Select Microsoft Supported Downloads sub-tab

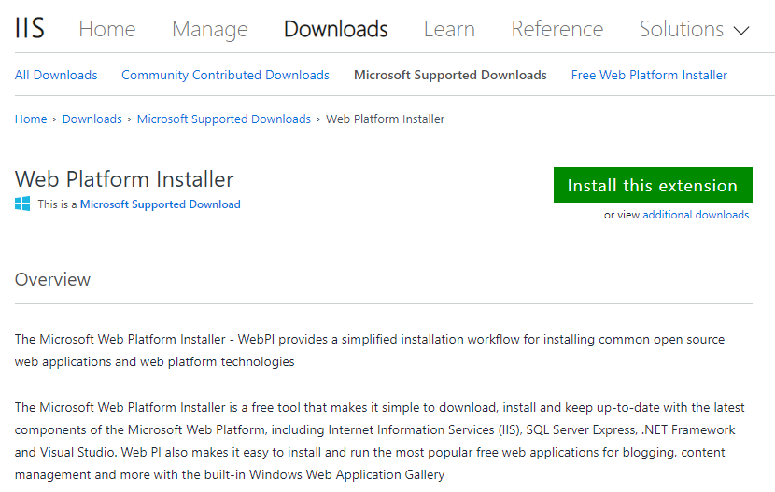(x=450, y=75)
